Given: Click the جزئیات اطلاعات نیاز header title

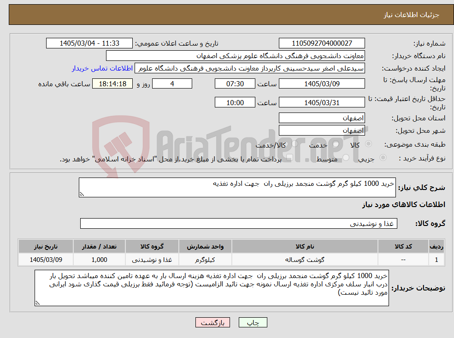Looking at the screenshot, I should pyautogui.click(x=412, y=15).
